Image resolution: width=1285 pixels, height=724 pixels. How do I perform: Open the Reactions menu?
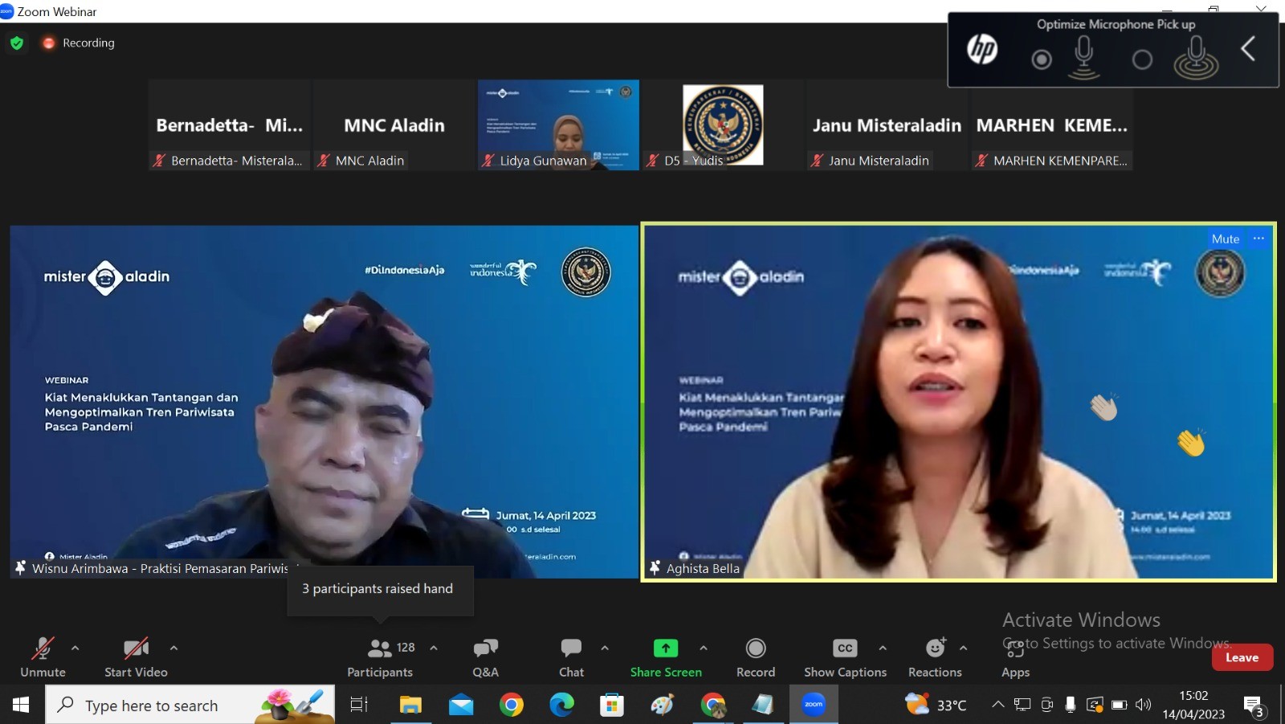935,657
